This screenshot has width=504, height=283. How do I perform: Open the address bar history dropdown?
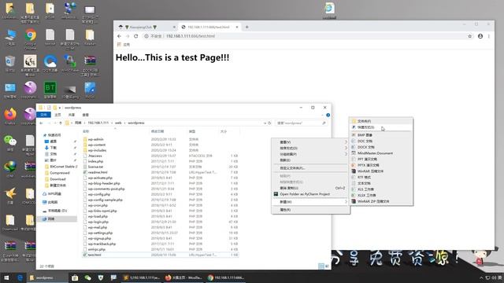pyautogui.click(x=265, y=123)
